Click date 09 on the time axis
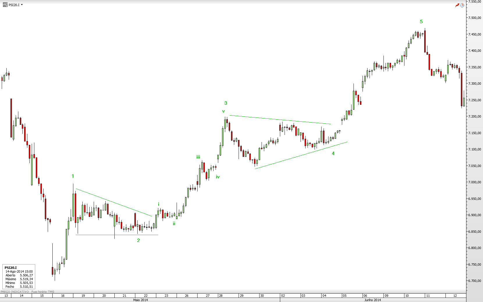 tap(386, 296)
